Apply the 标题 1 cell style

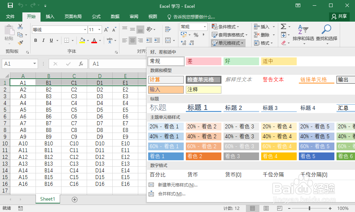[204, 107]
